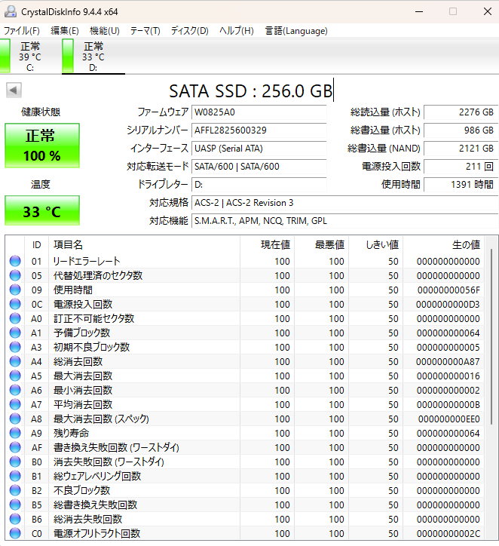The image size is (499, 546).
Task: Select the D: drive tab at 33 °C
Action: click(x=93, y=57)
